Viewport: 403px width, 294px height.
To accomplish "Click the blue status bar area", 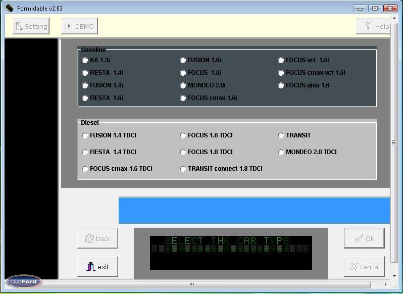I will click(254, 211).
